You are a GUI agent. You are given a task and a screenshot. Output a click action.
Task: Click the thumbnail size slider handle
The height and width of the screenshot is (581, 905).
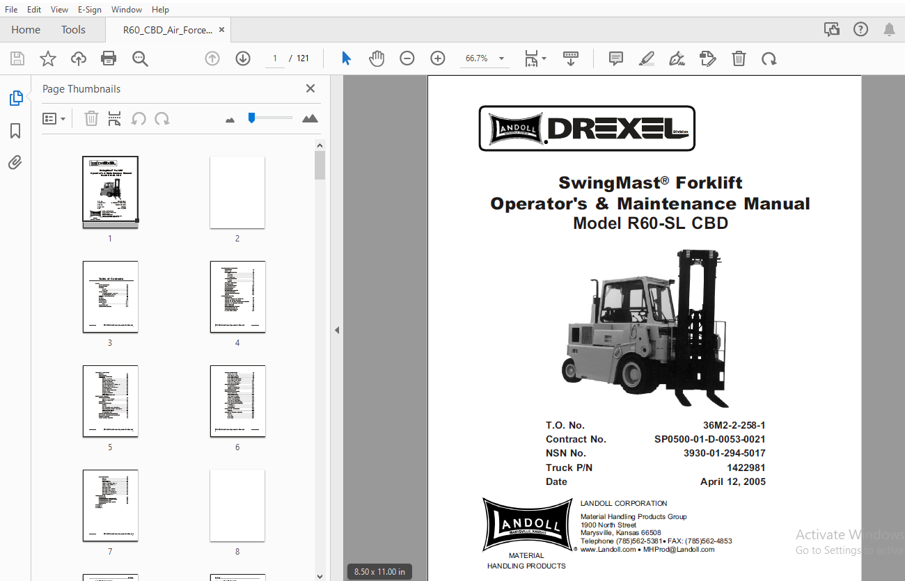pyautogui.click(x=251, y=118)
